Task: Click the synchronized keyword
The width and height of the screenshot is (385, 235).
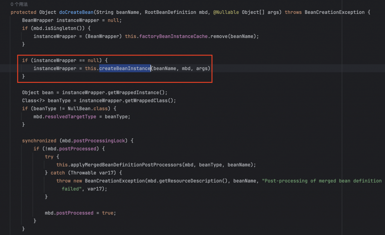Action: [x=39, y=141]
